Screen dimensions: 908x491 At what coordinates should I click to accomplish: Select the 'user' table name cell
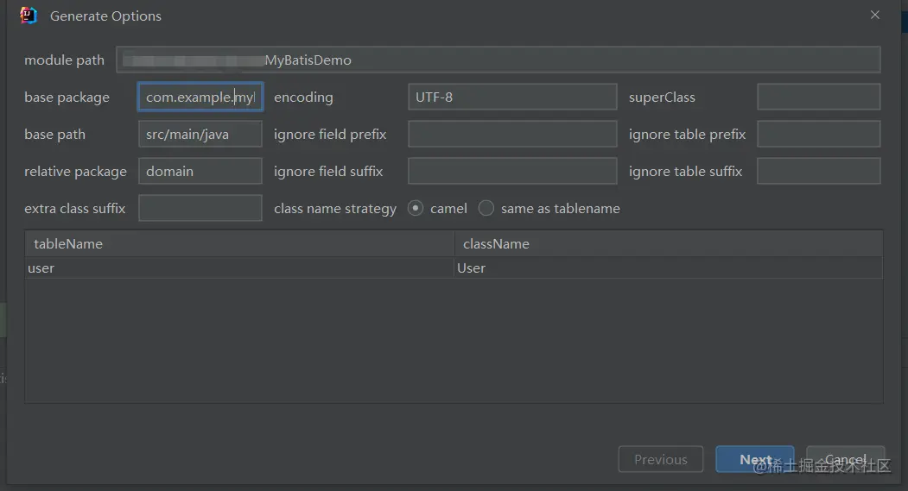point(239,268)
